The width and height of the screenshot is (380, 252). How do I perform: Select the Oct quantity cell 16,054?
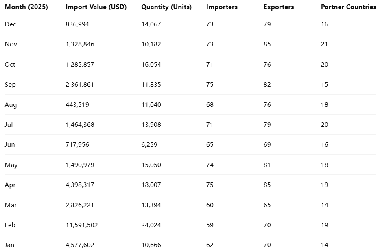[151, 65]
